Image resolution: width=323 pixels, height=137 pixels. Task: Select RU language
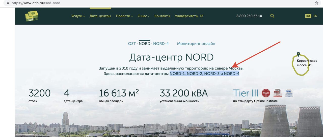click(x=308, y=16)
